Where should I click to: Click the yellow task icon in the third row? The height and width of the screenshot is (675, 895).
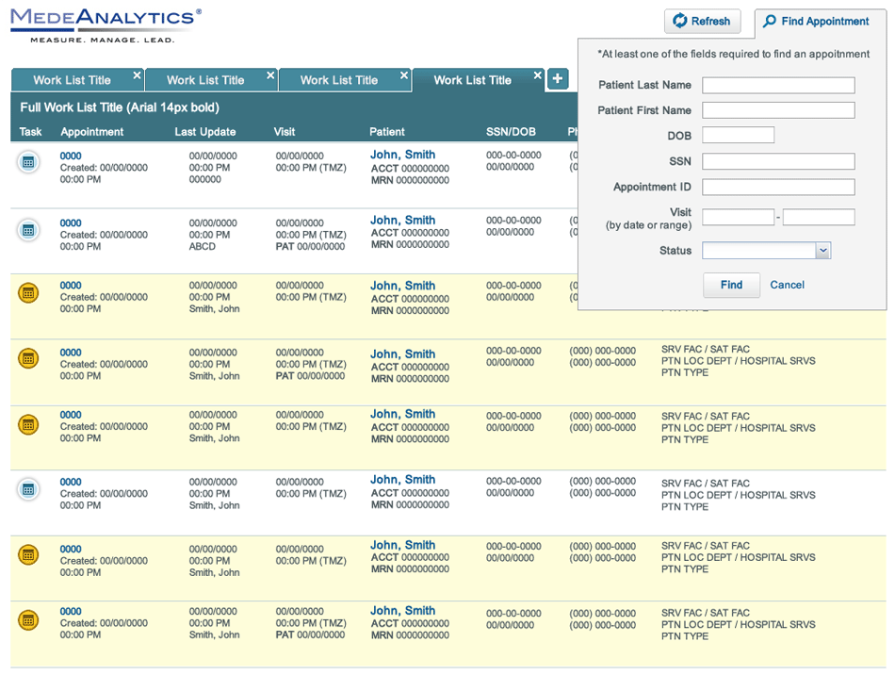click(28, 292)
